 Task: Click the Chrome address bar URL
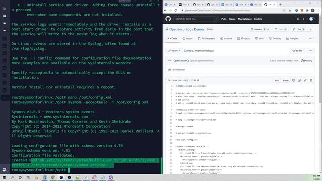point(217,10)
